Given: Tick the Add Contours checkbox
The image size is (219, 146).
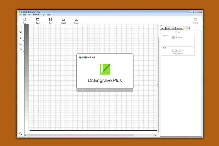Looking at the screenshot, I should tap(172, 53).
